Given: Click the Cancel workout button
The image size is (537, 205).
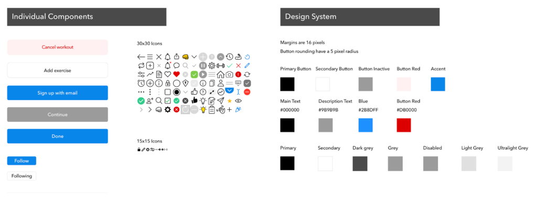Looking at the screenshot, I should [58, 47].
